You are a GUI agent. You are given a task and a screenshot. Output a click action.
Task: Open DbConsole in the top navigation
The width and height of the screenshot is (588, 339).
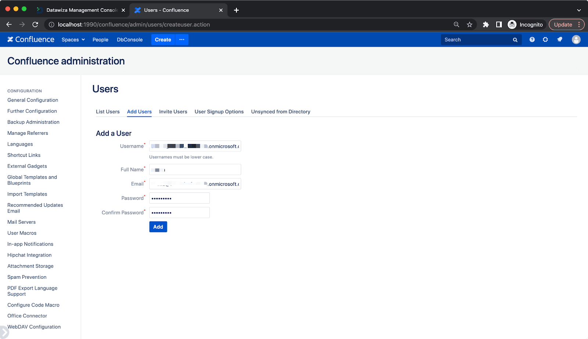click(x=130, y=40)
